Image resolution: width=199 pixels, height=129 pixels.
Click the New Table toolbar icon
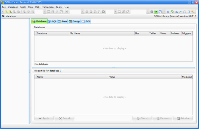49,12
